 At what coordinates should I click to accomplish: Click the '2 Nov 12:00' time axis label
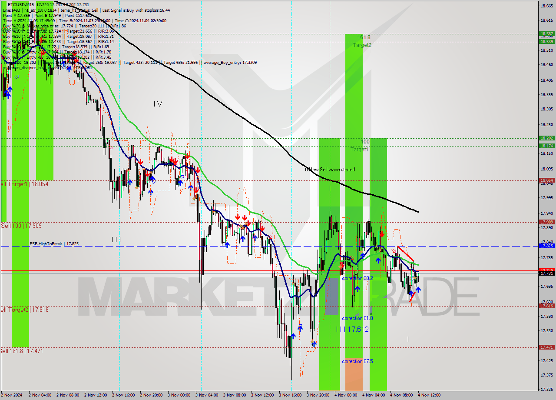tap(96, 395)
